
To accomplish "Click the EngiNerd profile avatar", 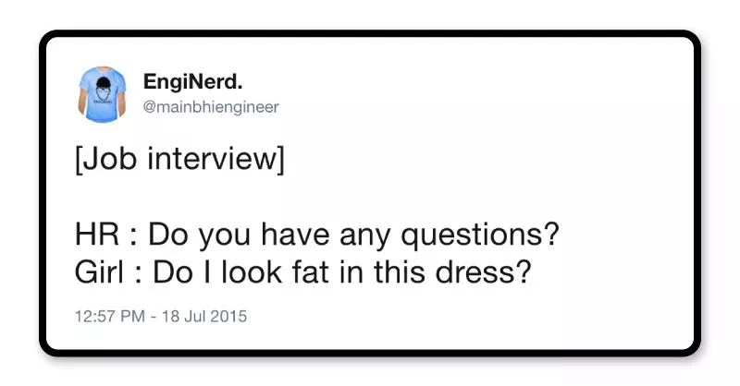I will (x=101, y=90).
